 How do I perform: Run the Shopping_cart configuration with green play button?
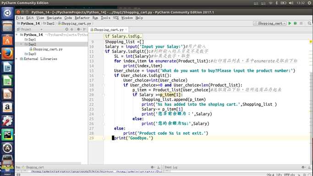(290, 23)
